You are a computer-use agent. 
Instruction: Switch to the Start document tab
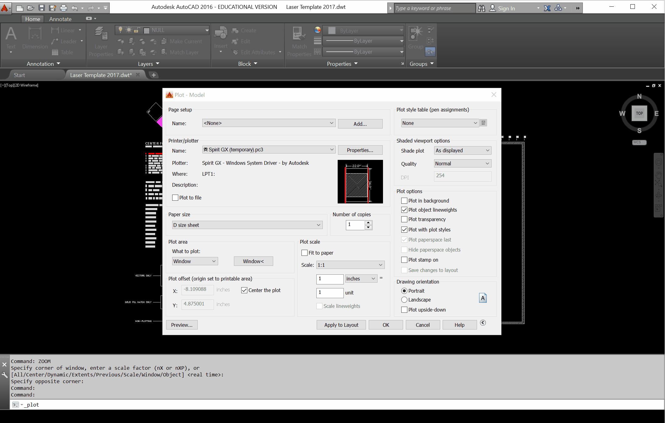19,75
